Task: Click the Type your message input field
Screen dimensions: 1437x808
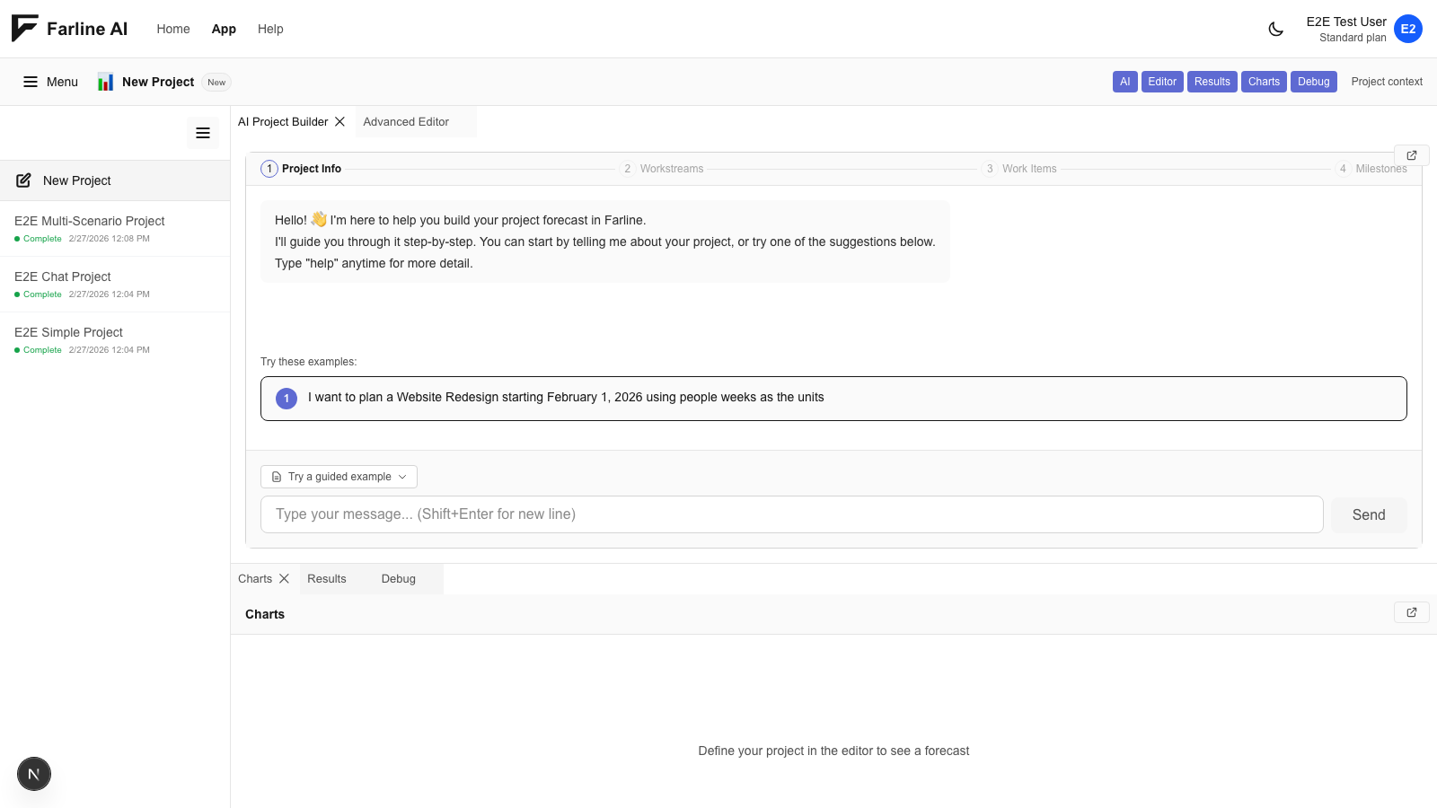Action: click(790, 514)
